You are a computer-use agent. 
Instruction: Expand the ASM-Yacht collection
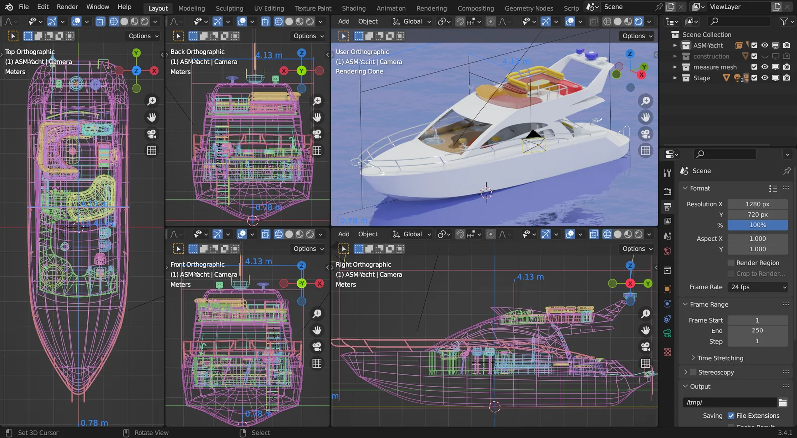675,45
